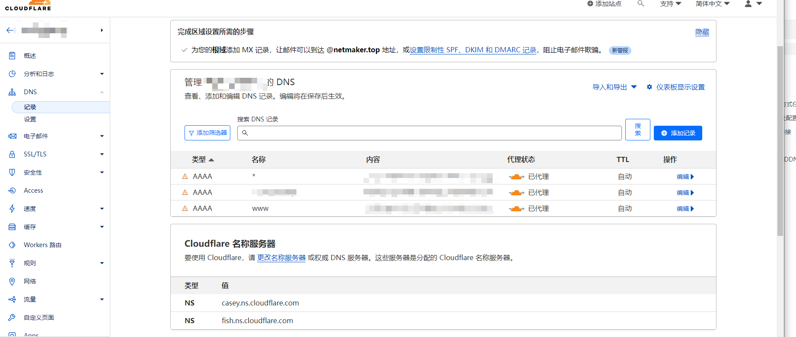Image resolution: width=796 pixels, height=337 pixels.
Task: Click the Workers 路由 diamond icon
Action: click(x=12, y=245)
